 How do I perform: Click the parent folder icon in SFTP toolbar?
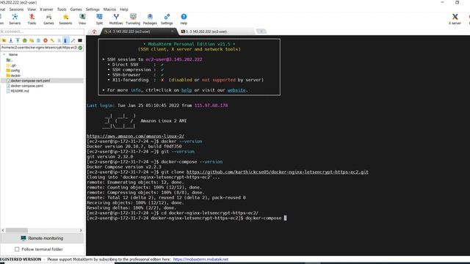pos(4,40)
